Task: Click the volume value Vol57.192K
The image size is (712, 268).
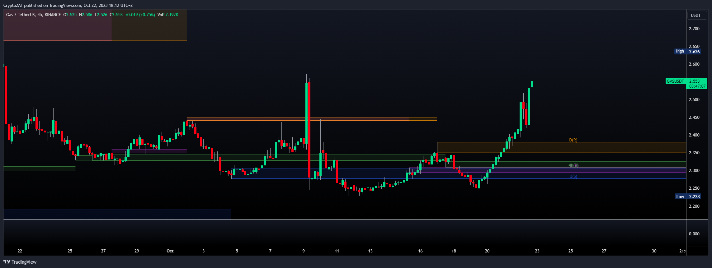Action: pos(168,15)
